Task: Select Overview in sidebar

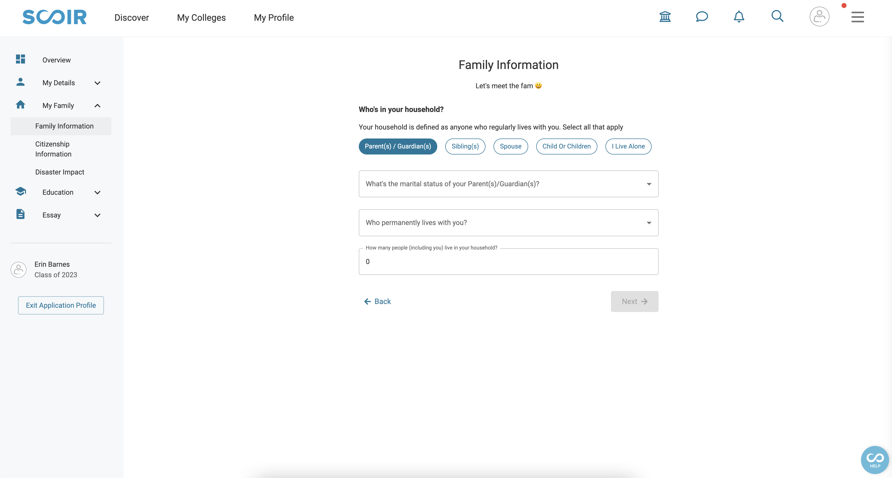Action: [x=56, y=60]
